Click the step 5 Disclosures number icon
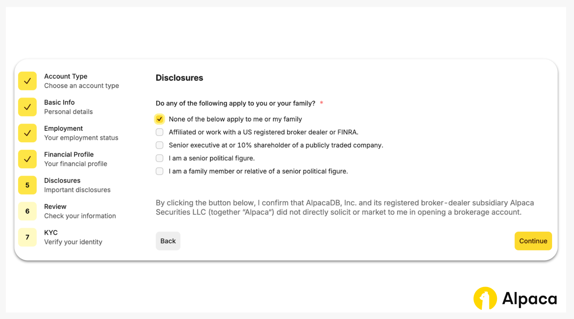The width and height of the screenshot is (574, 319). point(27,185)
